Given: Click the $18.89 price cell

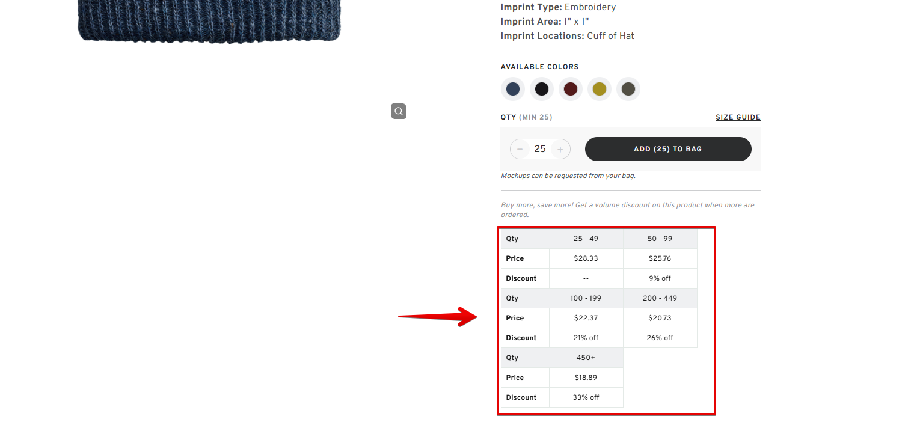Looking at the screenshot, I should [586, 378].
